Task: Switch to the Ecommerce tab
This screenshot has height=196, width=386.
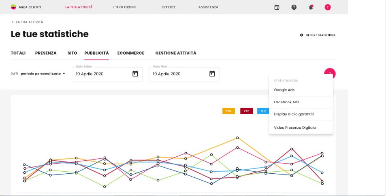Action: tap(131, 53)
